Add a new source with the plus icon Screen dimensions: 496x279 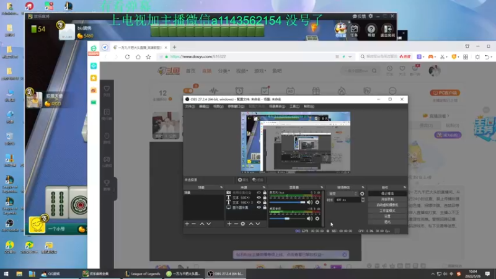tap(229, 224)
